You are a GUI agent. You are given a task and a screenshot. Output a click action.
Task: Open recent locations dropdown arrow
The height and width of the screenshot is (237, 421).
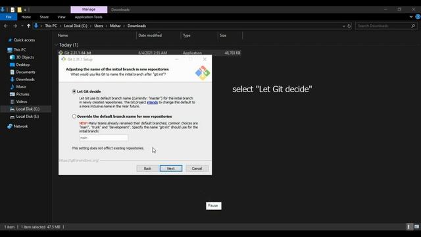[x=22, y=26]
